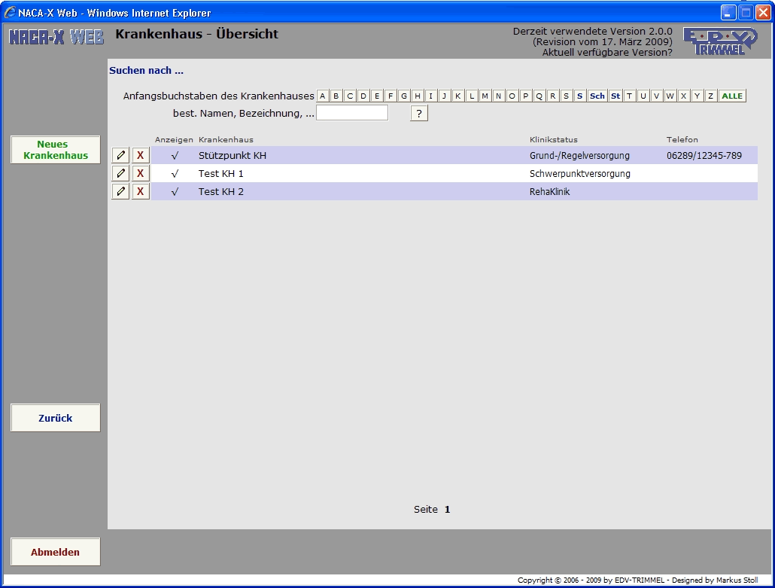Focus the name search input field
The height and width of the screenshot is (588, 775).
pos(352,113)
